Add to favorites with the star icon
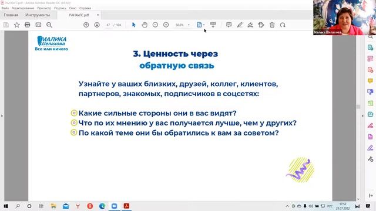Image resolution: width=376 pixels, height=211 pixels. pyautogui.click(x=17, y=25)
